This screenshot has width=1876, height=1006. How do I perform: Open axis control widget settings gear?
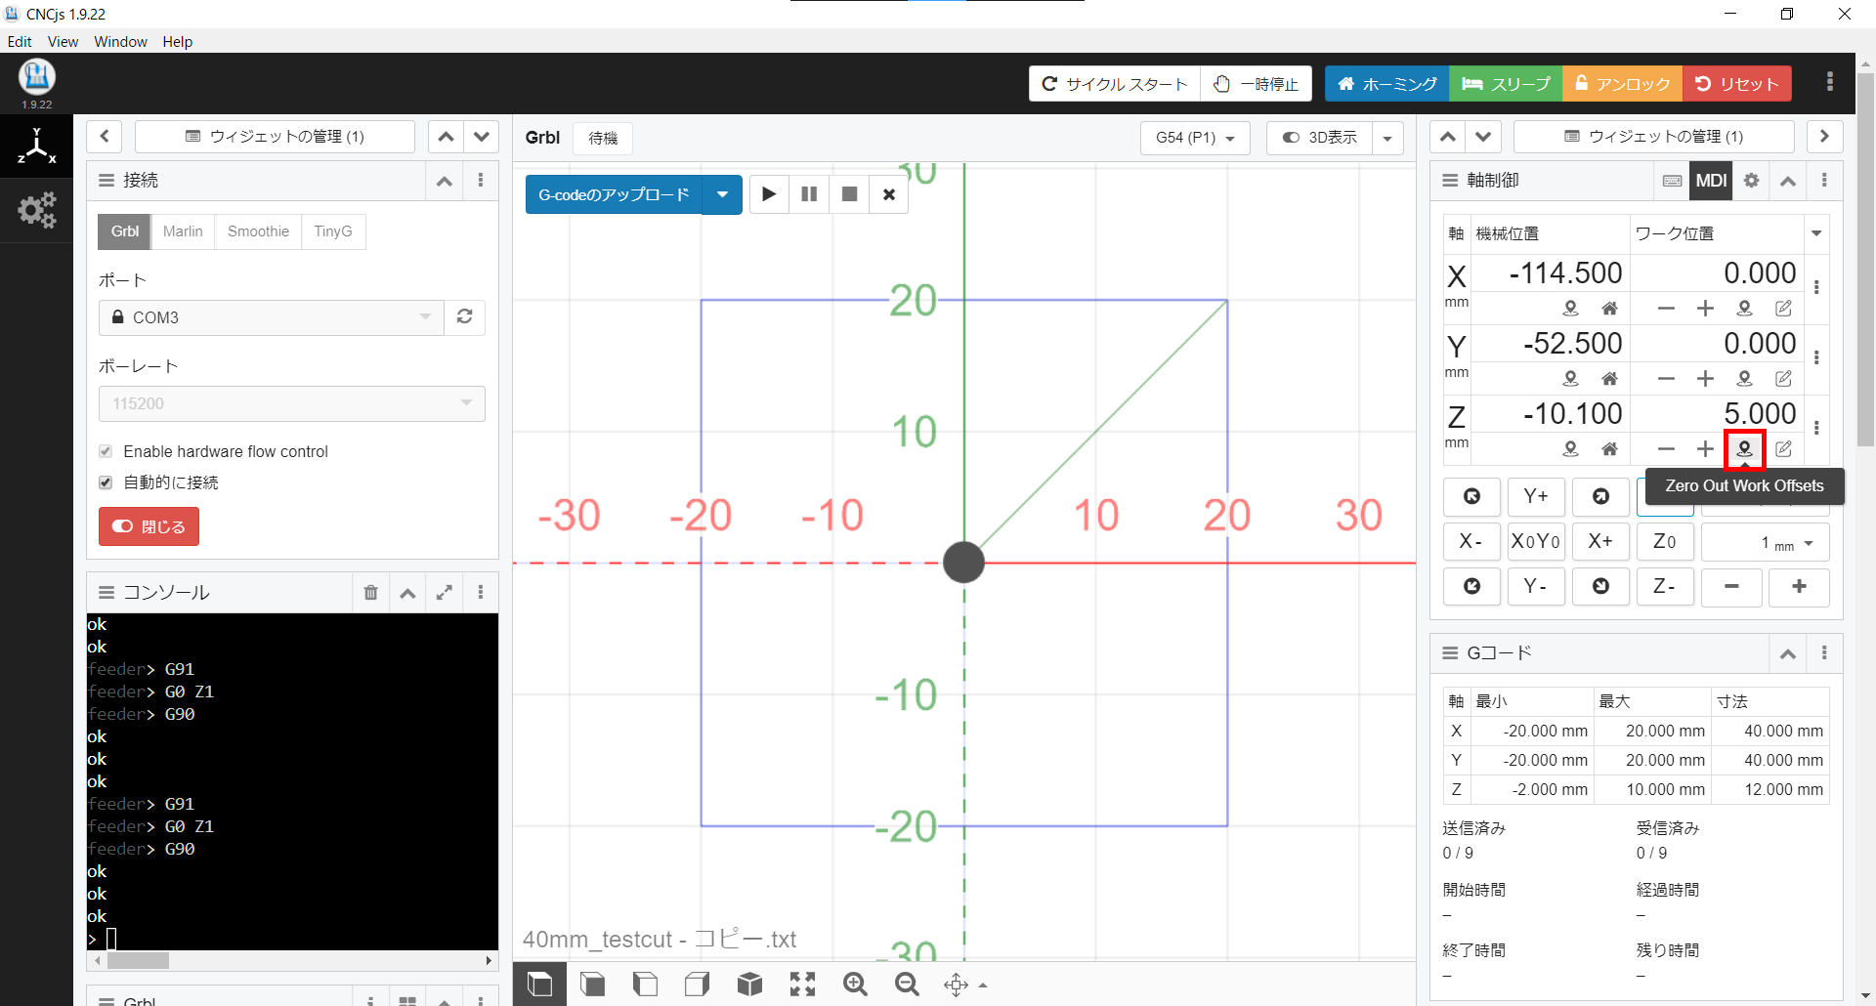[x=1751, y=181]
